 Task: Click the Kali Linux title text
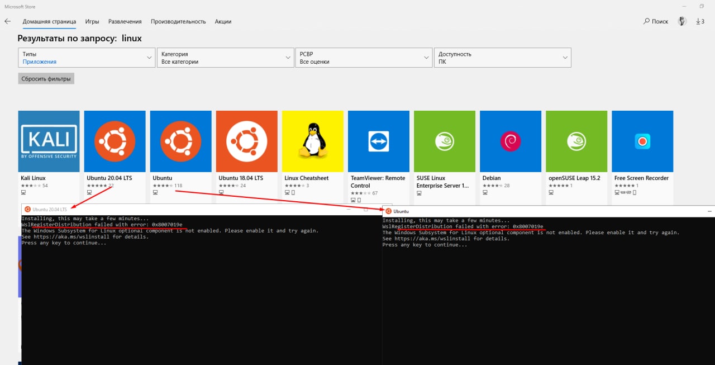(x=33, y=178)
